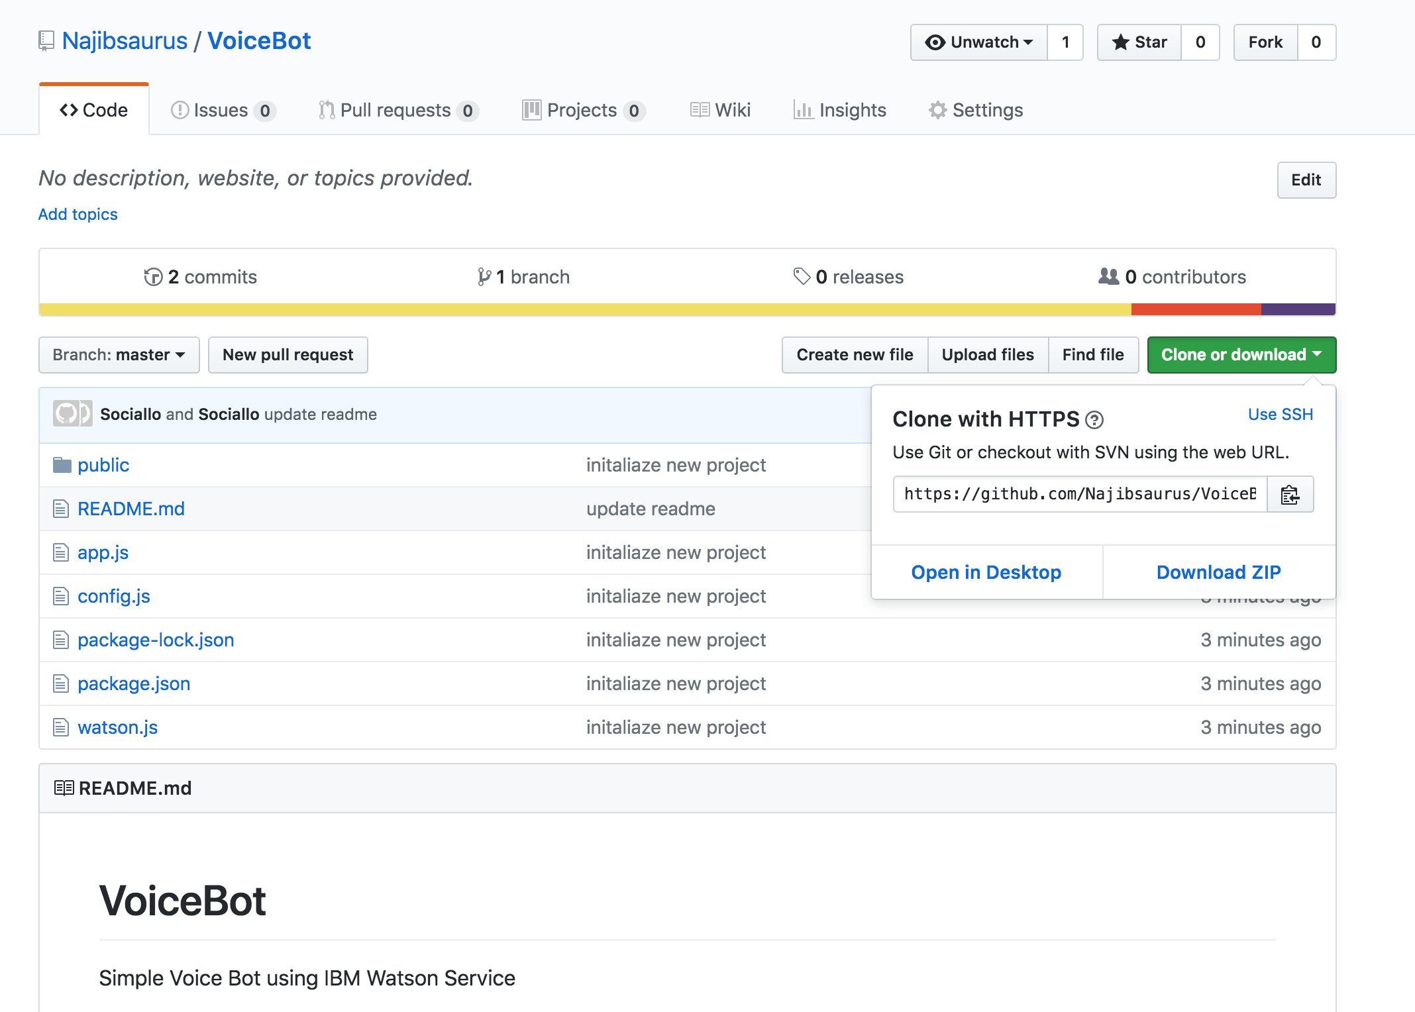Click the purple language bar segment
Viewport: 1415px width, 1012px height.
coord(1298,309)
